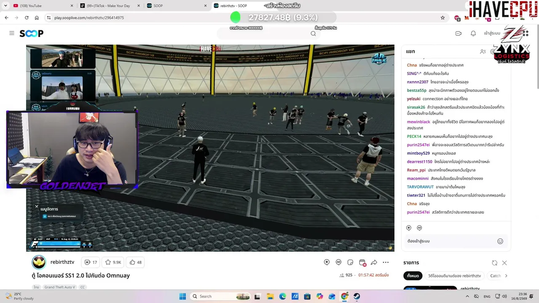Open rebirthztv channel avatar
Screen dimensions: 539x303
click(x=39, y=262)
